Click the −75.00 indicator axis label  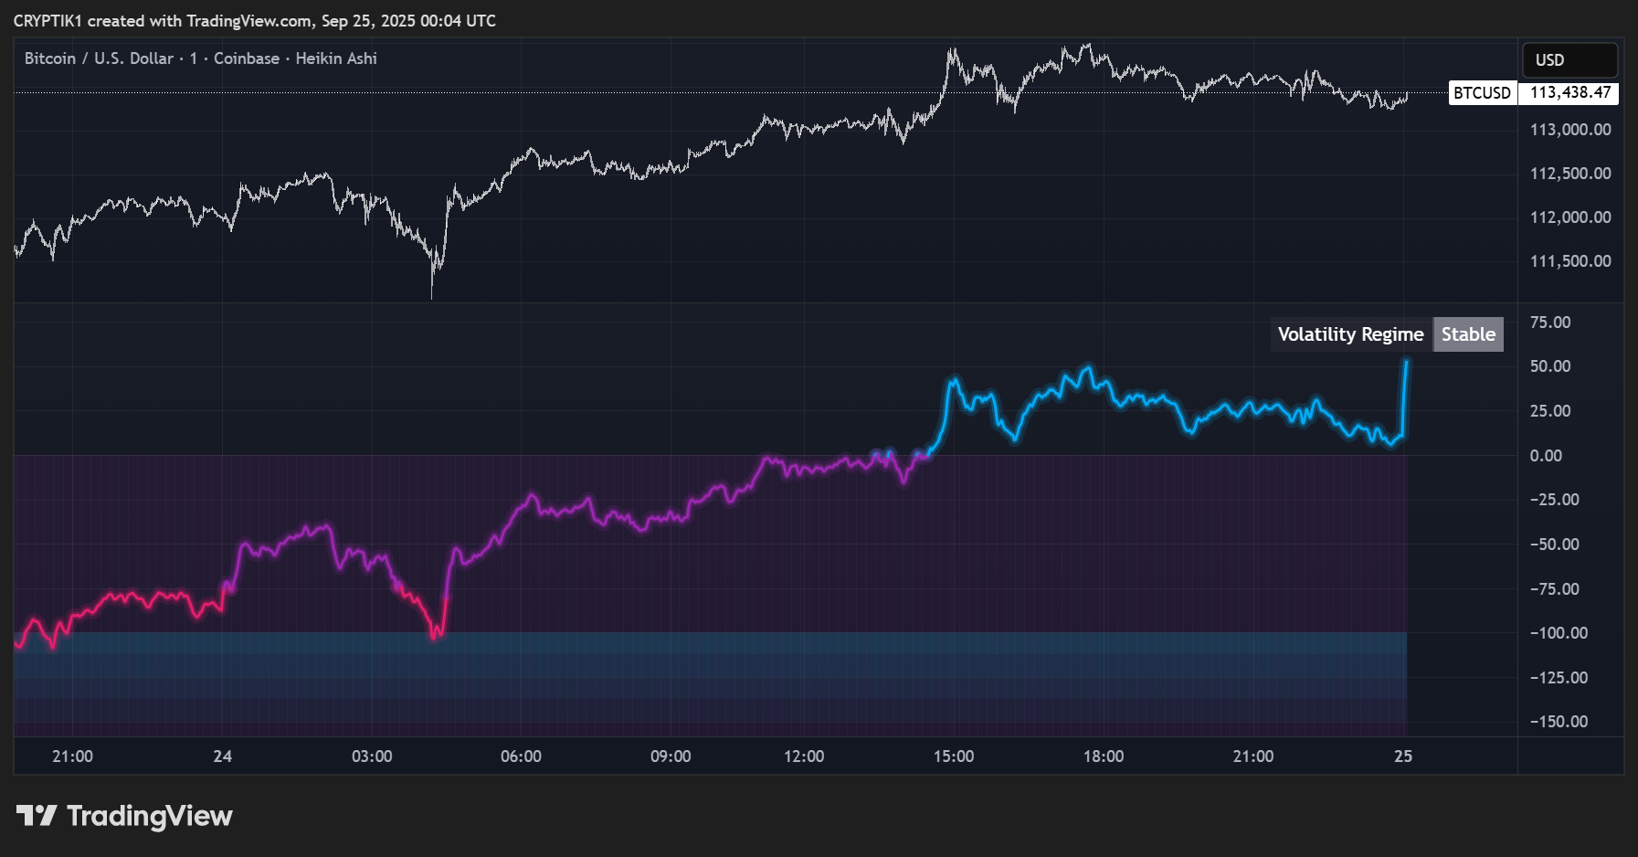[1554, 589]
